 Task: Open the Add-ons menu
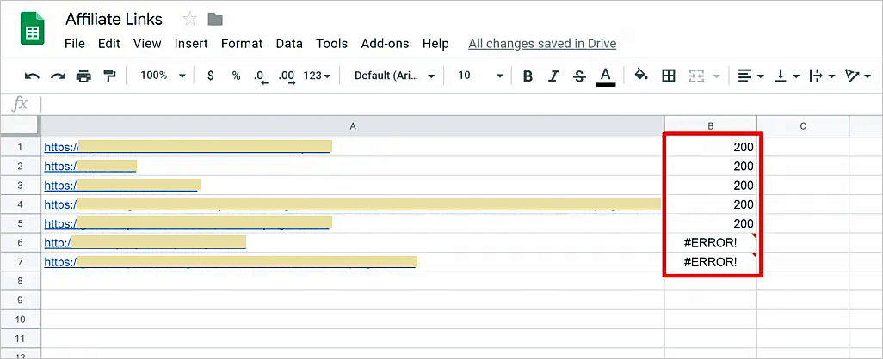coord(385,43)
